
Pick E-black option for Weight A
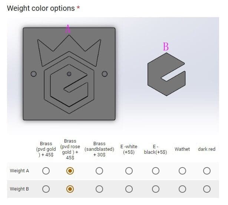tap(156, 171)
